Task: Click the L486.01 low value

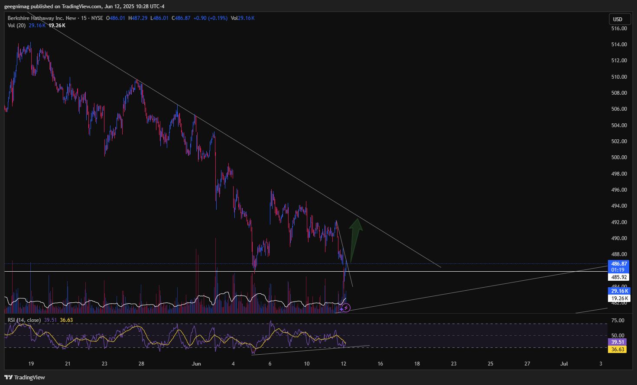Action: coord(159,18)
